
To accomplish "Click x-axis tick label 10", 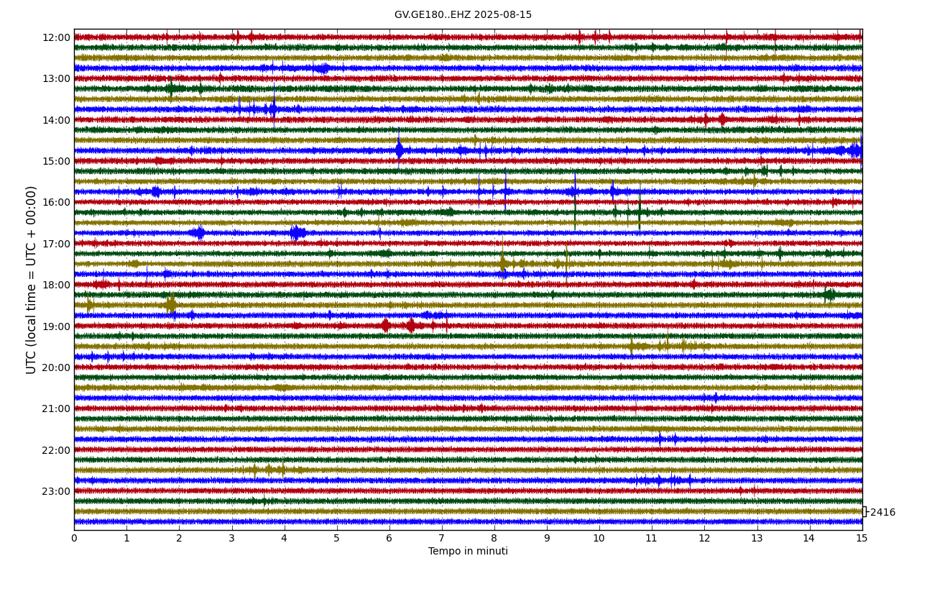I will click(x=599, y=538).
